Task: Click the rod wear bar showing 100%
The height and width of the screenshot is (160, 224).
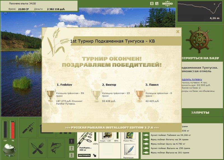Action: coord(95,136)
